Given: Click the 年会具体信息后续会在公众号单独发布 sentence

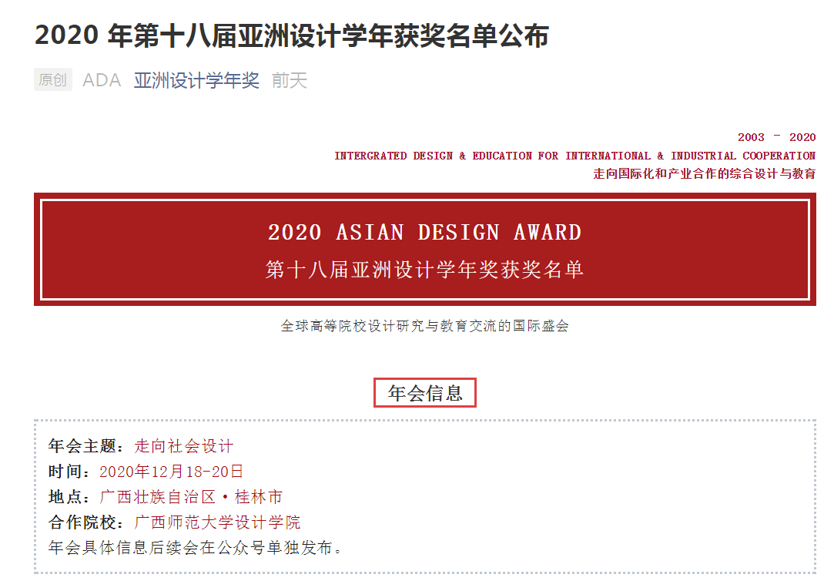Looking at the screenshot, I should point(195,547).
